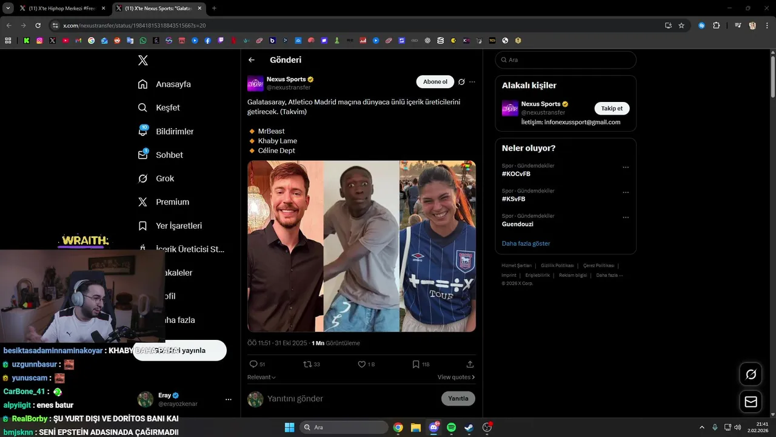
Task: Expand Daha fazla footer menu
Action: click(x=609, y=276)
